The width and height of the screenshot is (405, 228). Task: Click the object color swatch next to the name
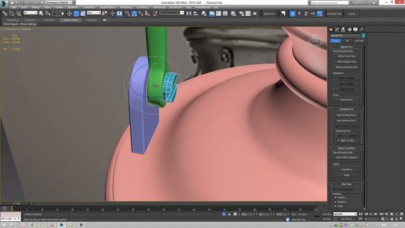coord(363,35)
